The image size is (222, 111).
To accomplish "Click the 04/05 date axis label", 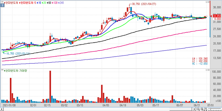I will click(x=106, y=105).
